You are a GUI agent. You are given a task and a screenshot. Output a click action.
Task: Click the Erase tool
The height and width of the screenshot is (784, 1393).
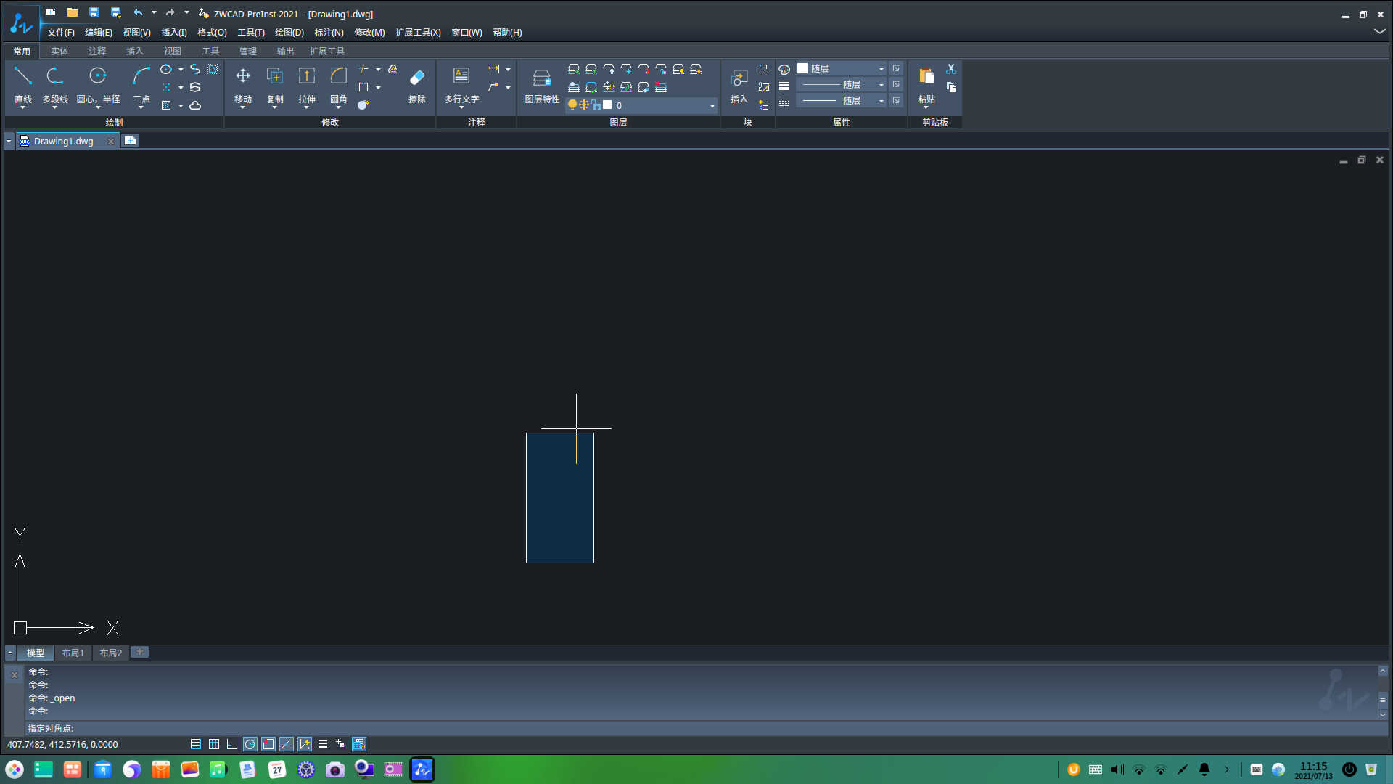(x=418, y=78)
